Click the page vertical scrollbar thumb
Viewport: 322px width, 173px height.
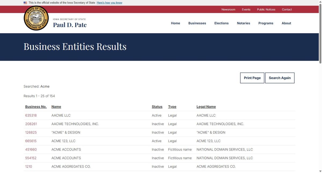320,34
